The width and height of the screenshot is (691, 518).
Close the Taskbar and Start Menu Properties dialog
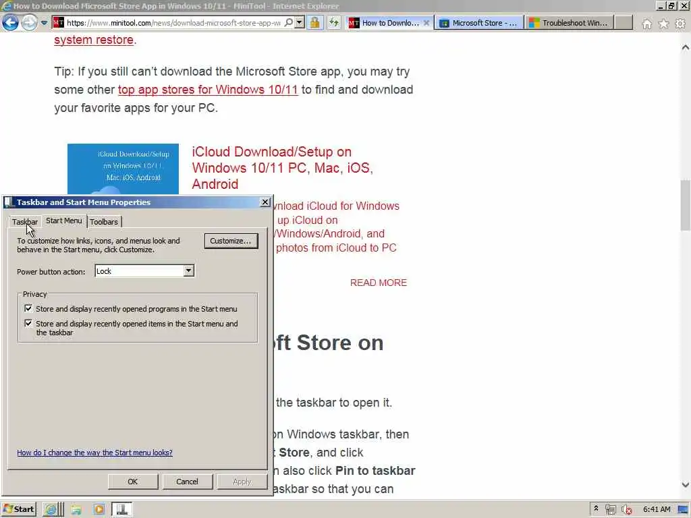(265, 202)
